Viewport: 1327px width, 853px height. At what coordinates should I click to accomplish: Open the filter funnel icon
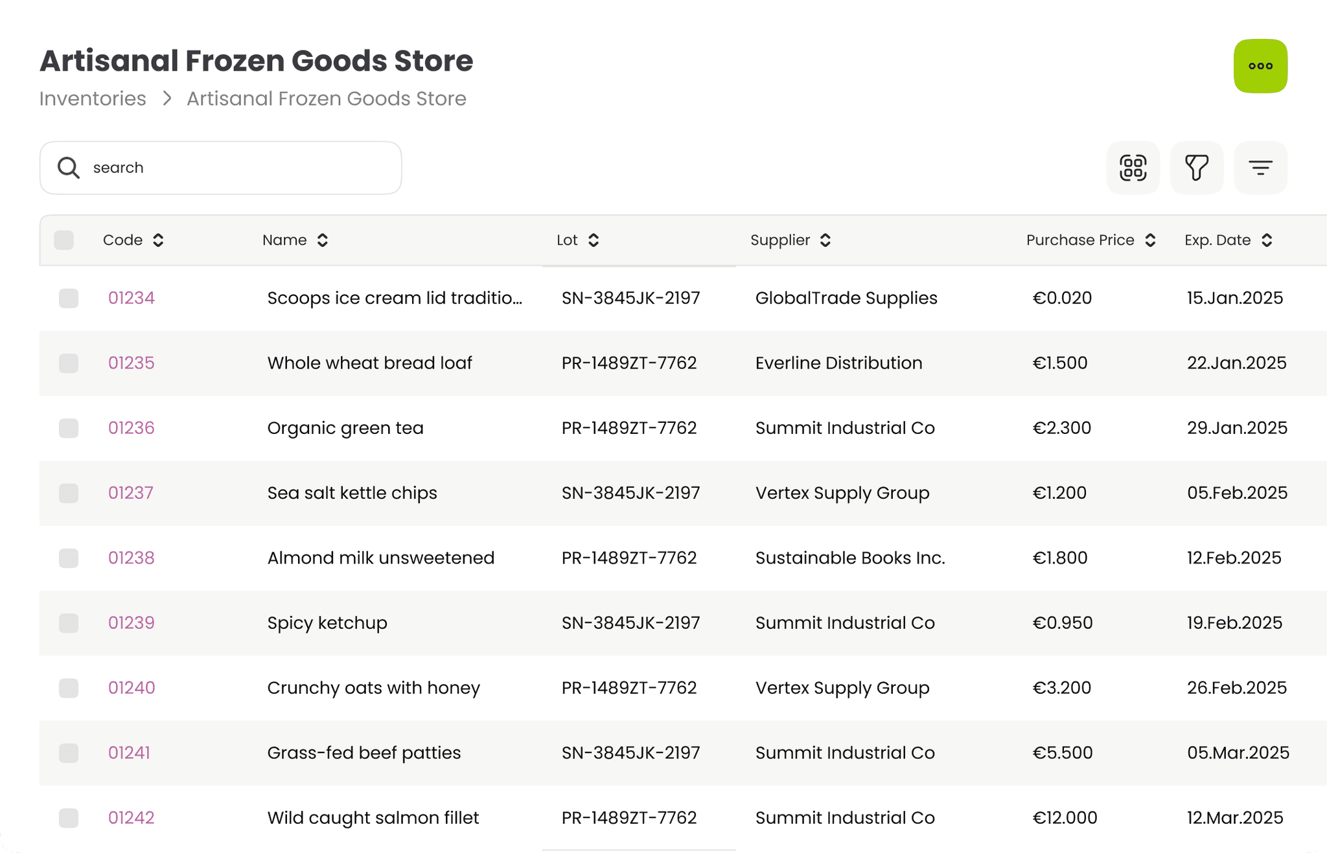click(1196, 168)
